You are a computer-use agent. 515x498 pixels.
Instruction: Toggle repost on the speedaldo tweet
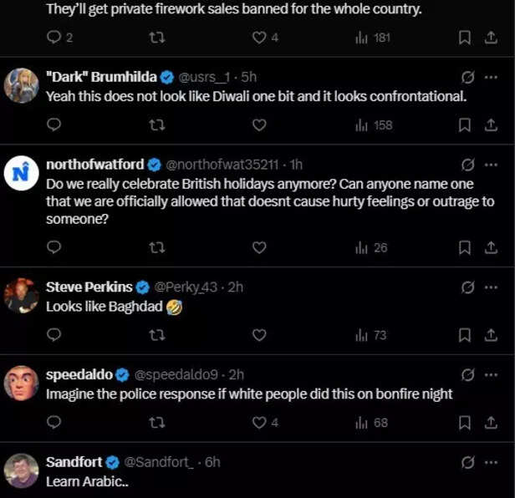coord(156,423)
